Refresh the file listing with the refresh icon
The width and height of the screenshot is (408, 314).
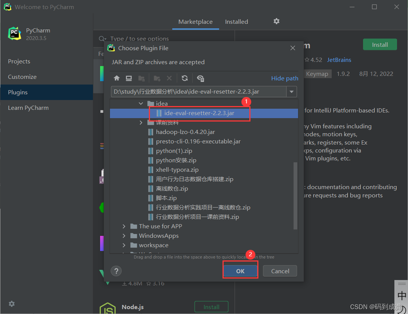[x=185, y=78]
